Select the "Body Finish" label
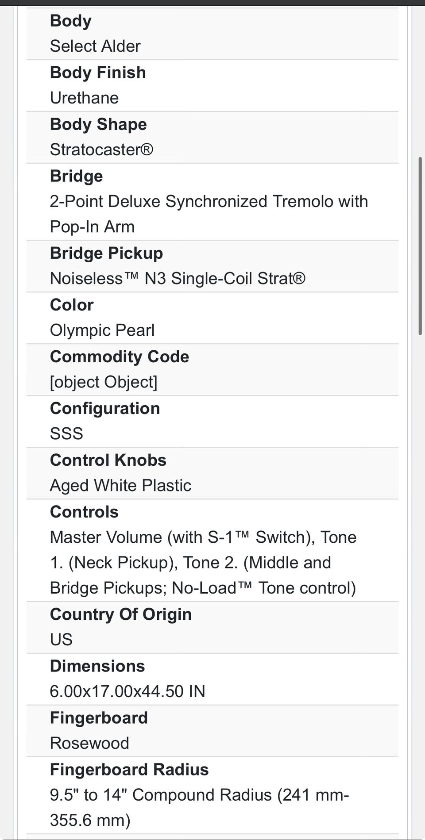Viewport: 425px width, 840px height. click(x=98, y=73)
